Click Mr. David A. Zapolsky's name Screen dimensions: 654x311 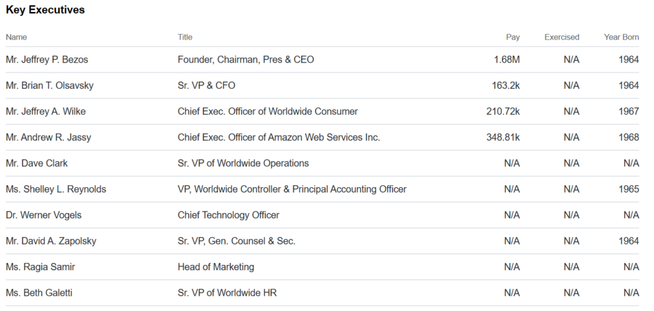pyautogui.click(x=51, y=241)
